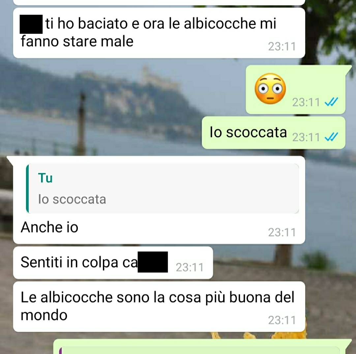The width and height of the screenshot is (356, 354).
Task: Tap the flushed face emoji
Action: tap(270, 89)
